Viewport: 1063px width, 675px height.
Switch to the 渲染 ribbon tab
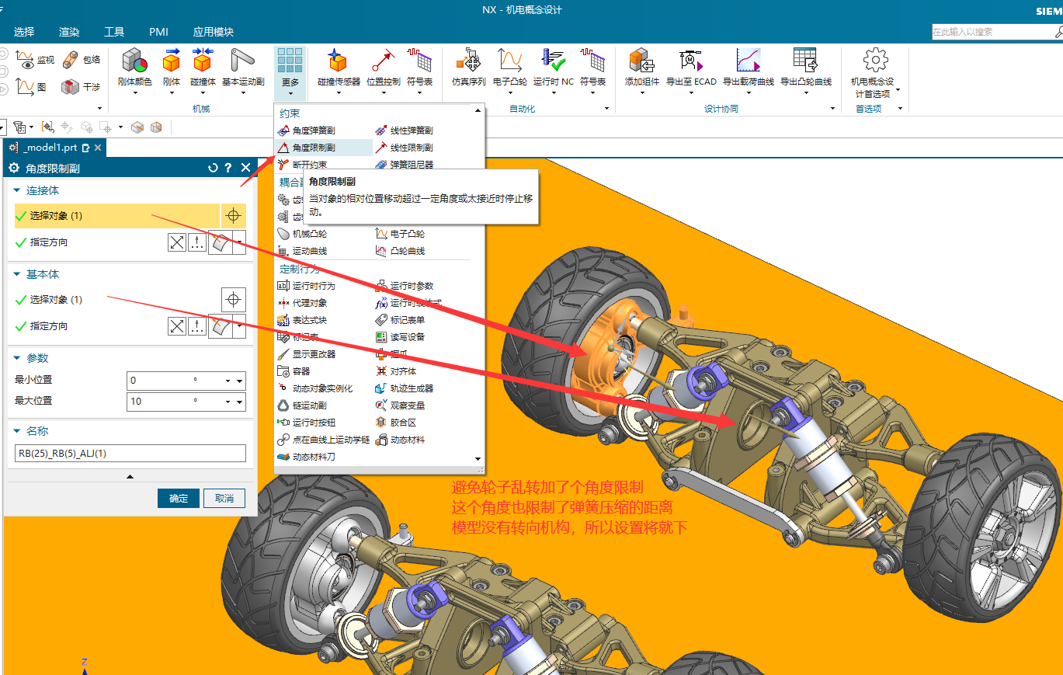pos(69,32)
